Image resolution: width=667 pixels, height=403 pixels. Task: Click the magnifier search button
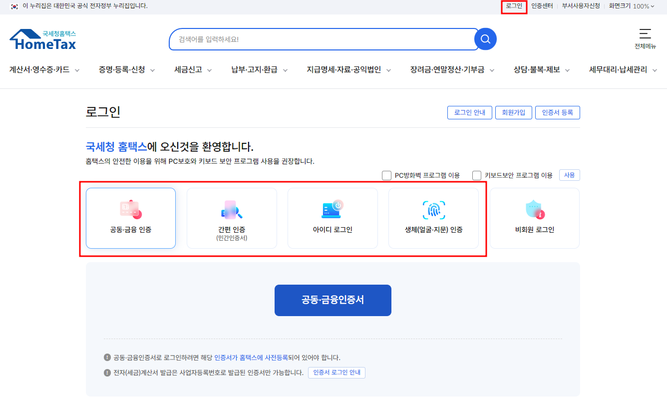coord(485,39)
